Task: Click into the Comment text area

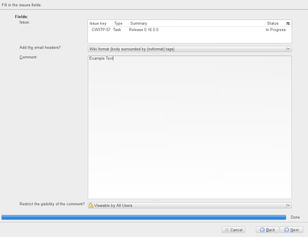Action: pos(189,127)
